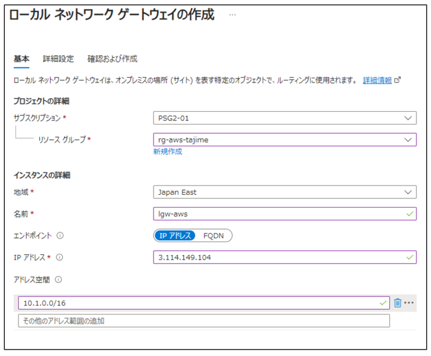Show info tooltip for アドレス空間

point(58,280)
